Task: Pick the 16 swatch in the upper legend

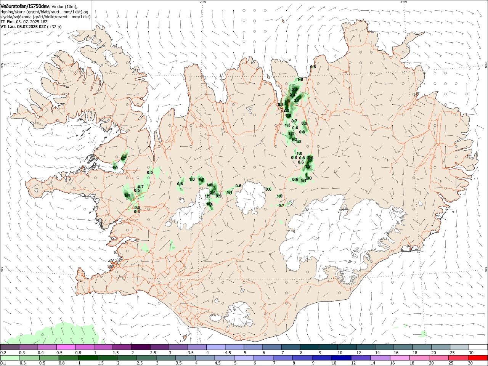Action: pos(403,347)
